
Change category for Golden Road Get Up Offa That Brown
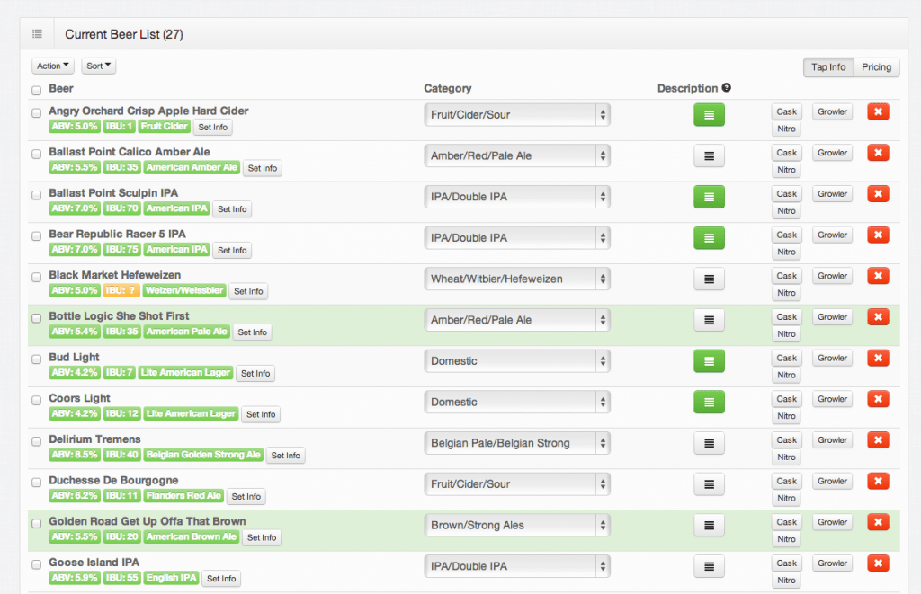[x=517, y=526]
